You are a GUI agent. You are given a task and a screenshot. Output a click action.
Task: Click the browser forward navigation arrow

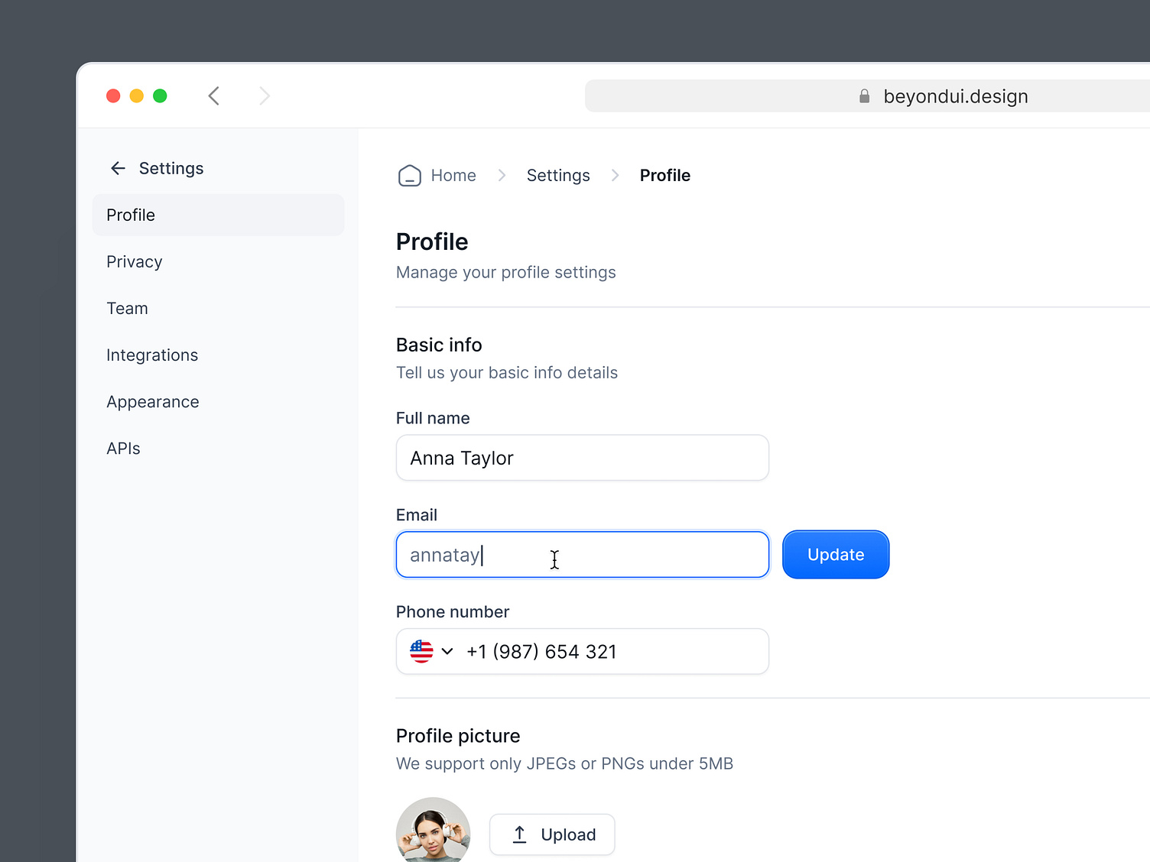(264, 96)
